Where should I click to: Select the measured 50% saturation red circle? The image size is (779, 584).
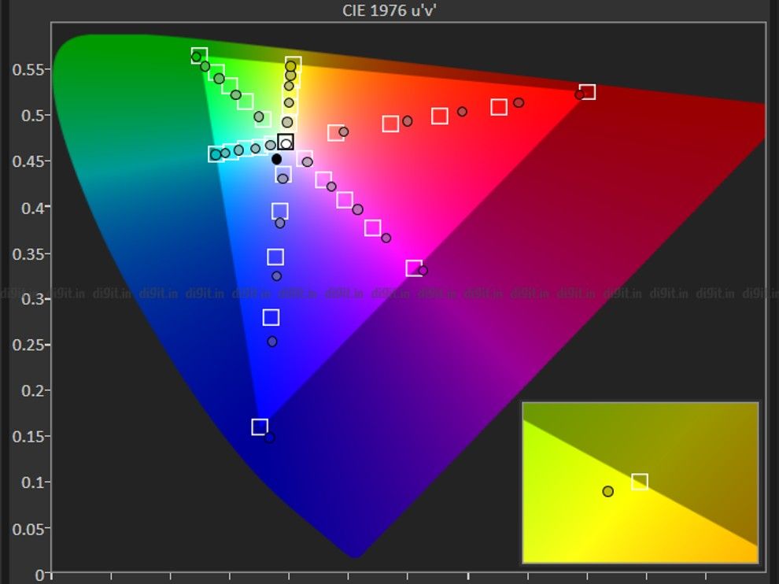pos(462,111)
